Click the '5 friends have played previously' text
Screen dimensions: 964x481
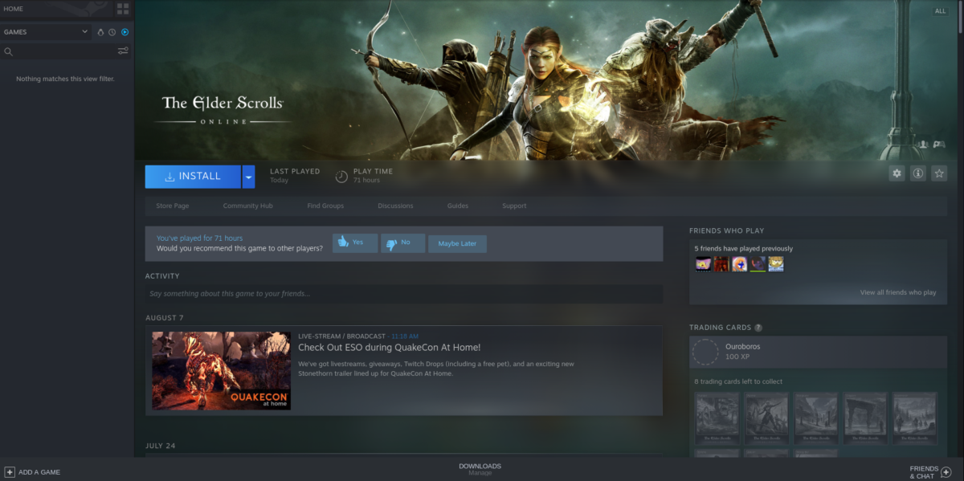point(744,248)
